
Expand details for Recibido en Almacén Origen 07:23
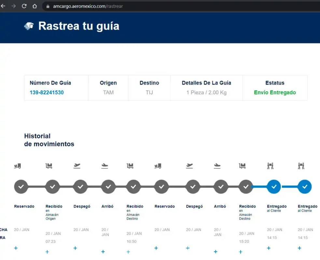pyautogui.click(x=47, y=252)
